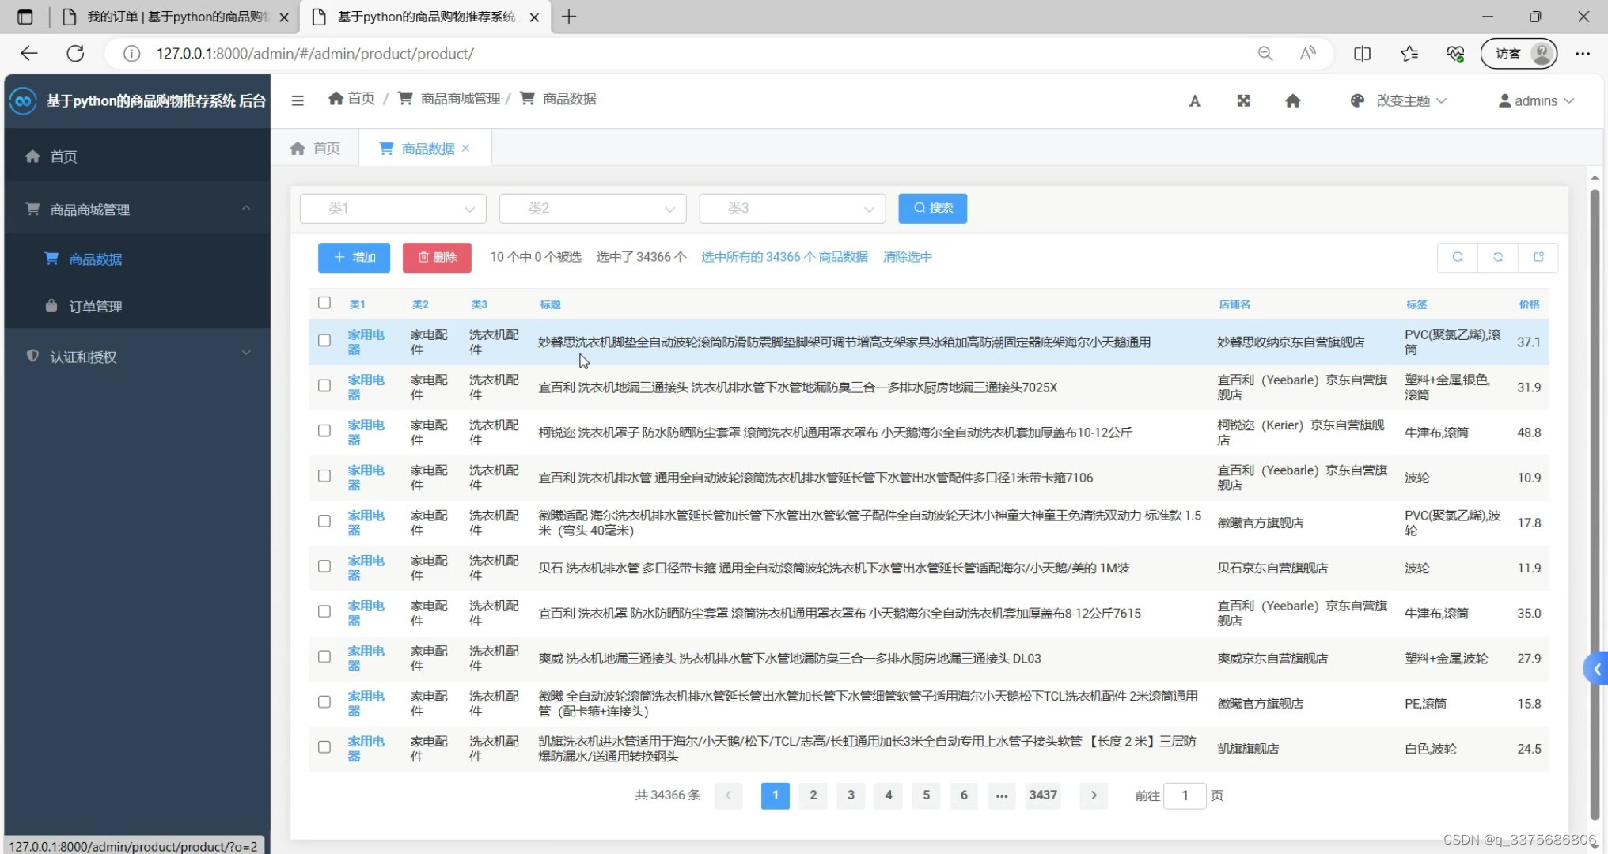Open the 类3 filter dropdown
The image size is (1608, 854).
point(791,209)
